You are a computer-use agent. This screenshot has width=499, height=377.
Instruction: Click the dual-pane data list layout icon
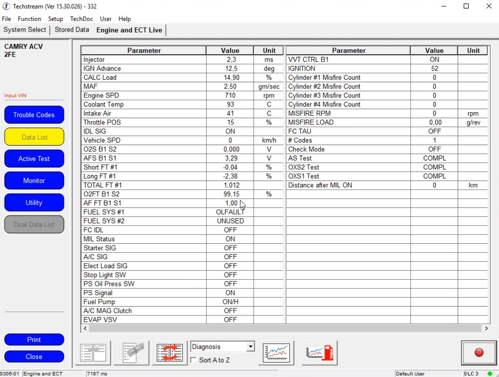coord(93,353)
